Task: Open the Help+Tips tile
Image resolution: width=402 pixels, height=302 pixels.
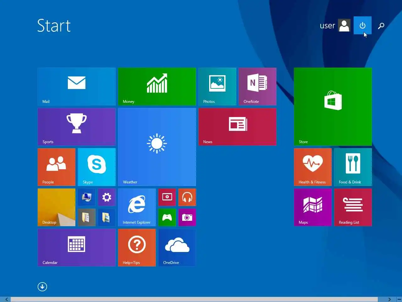Action: tap(137, 248)
